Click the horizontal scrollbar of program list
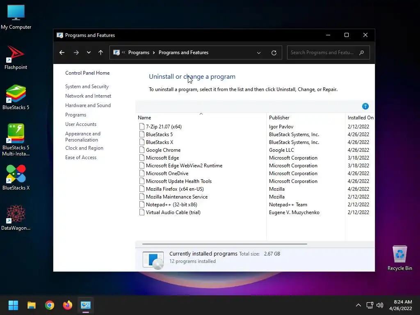Viewport: 420px width, 315px height. [x=224, y=244]
